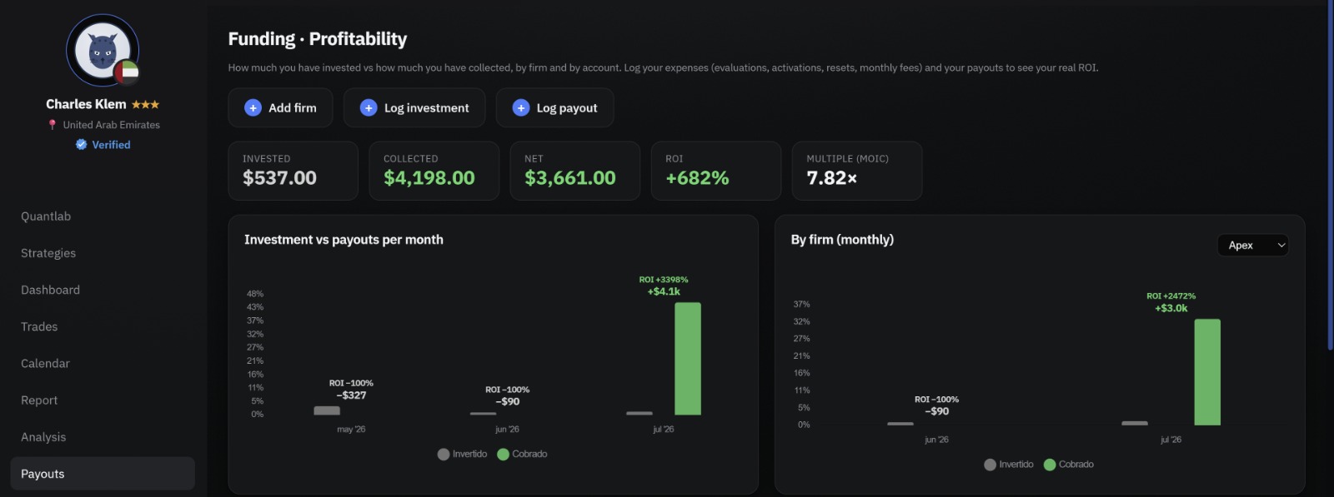This screenshot has height=497, width=1334.
Task: Toggle Invertido legend in By firm chart
Action: coord(1009,465)
